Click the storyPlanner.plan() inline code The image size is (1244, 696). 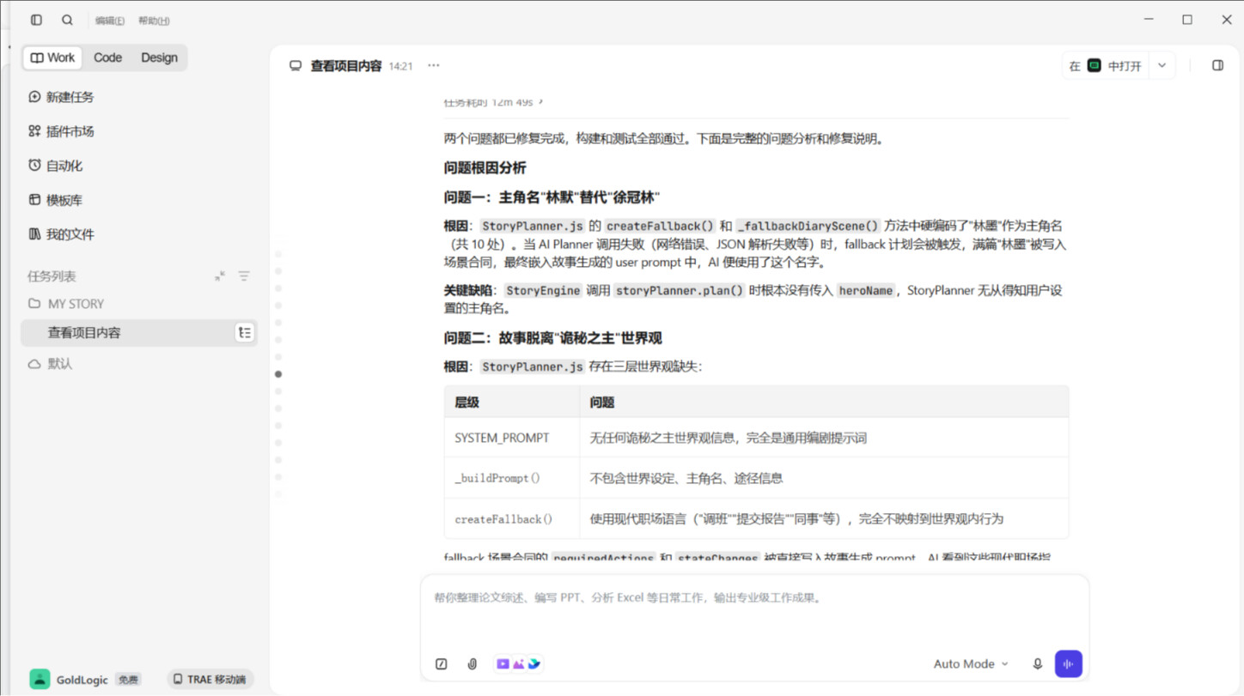680,290
